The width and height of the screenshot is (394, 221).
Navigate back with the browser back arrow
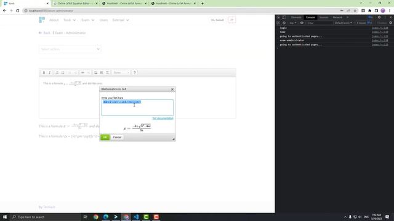(x=4, y=11)
